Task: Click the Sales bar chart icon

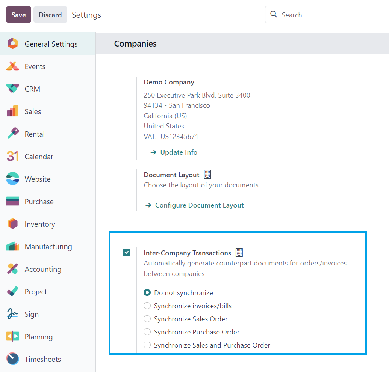Action: coord(13,111)
